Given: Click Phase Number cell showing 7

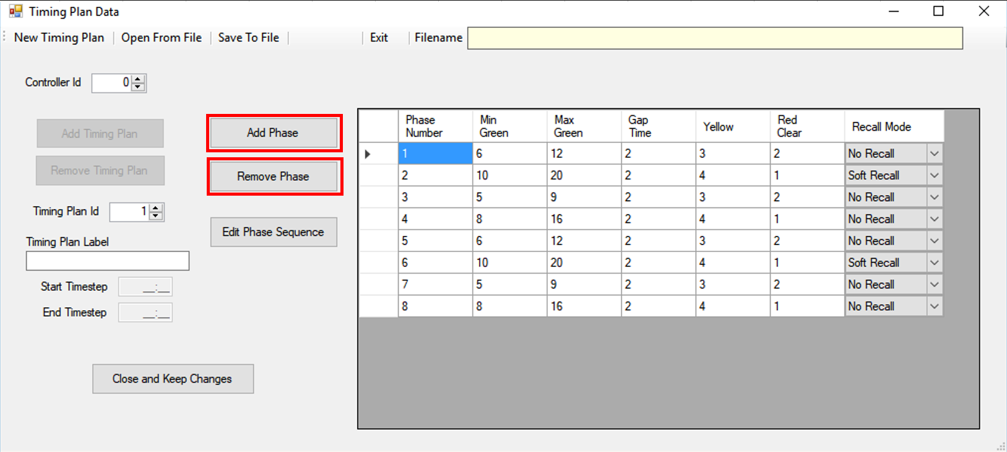Looking at the screenshot, I should click(x=435, y=284).
